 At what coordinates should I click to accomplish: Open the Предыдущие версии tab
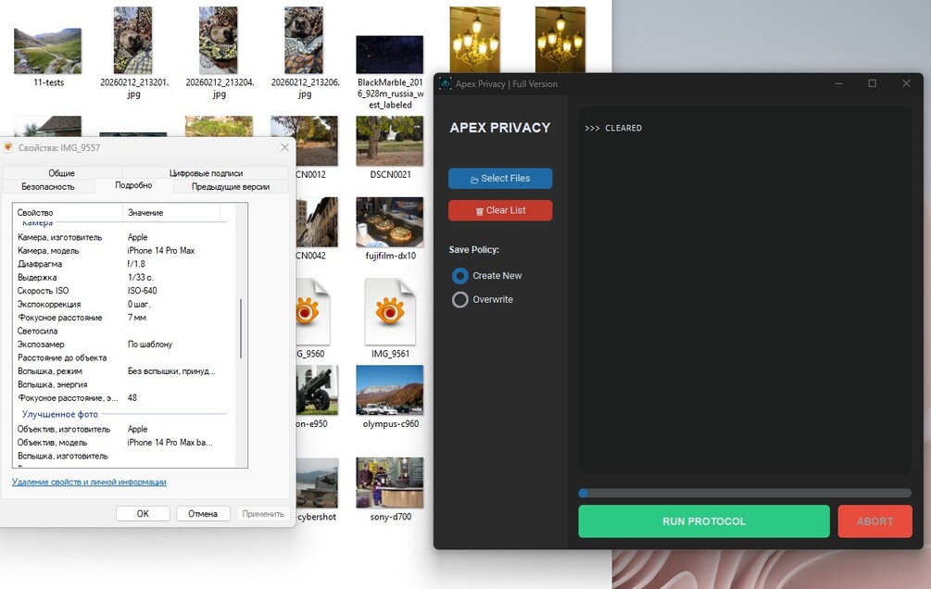tap(231, 186)
